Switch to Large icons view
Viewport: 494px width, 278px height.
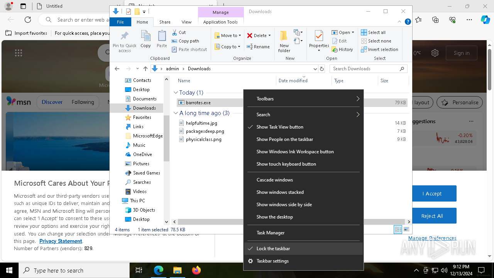(x=406, y=229)
